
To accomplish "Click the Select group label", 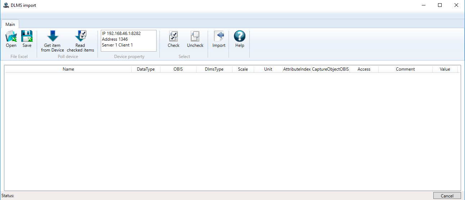I will (x=184, y=57).
